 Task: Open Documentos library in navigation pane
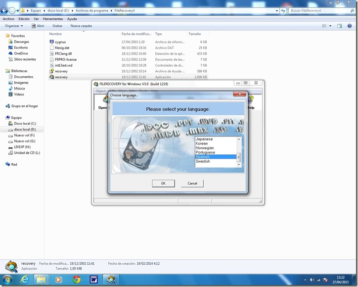[x=24, y=77]
